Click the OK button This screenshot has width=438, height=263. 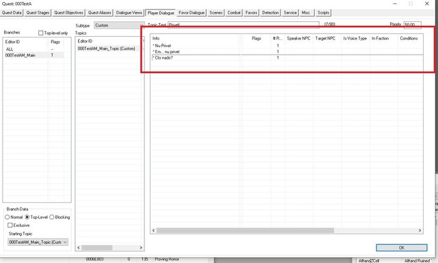(402, 248)
